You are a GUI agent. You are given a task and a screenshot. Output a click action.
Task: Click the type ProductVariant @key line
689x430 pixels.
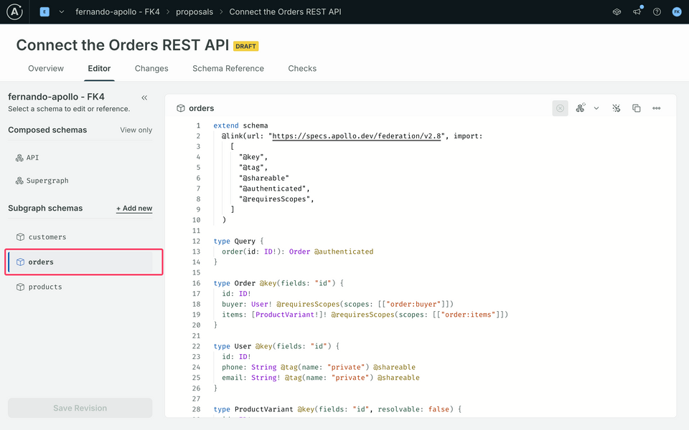pyautogui.click(x=337, y=409)
